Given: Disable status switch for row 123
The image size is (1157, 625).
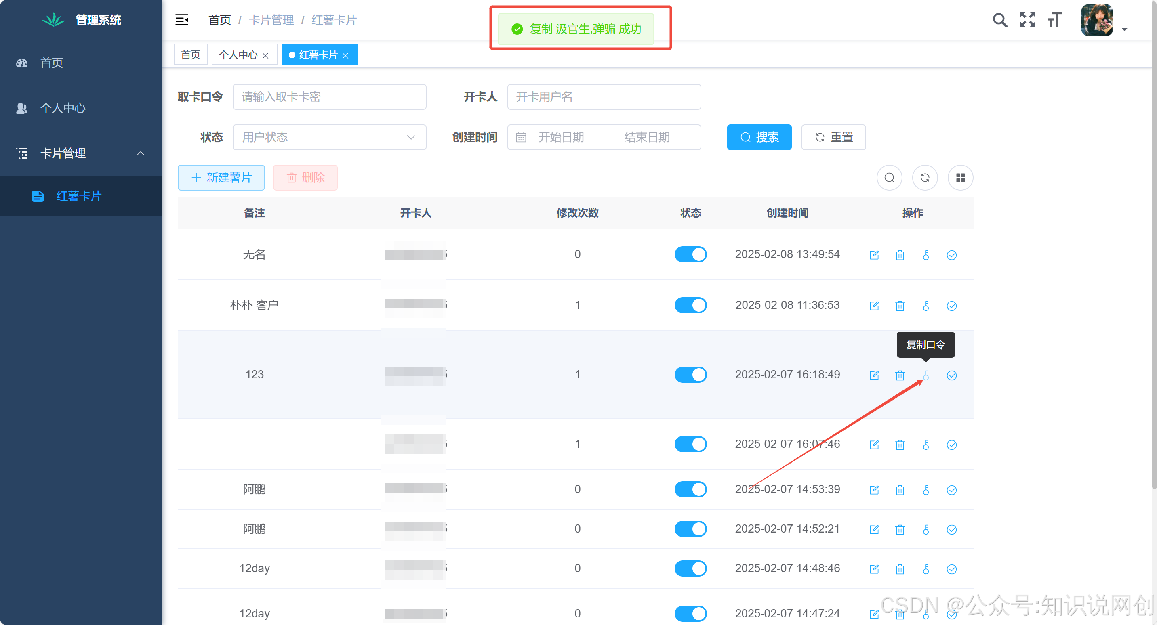Looking at the screenshot, I should pyautogui.click(x=690, y=374).
